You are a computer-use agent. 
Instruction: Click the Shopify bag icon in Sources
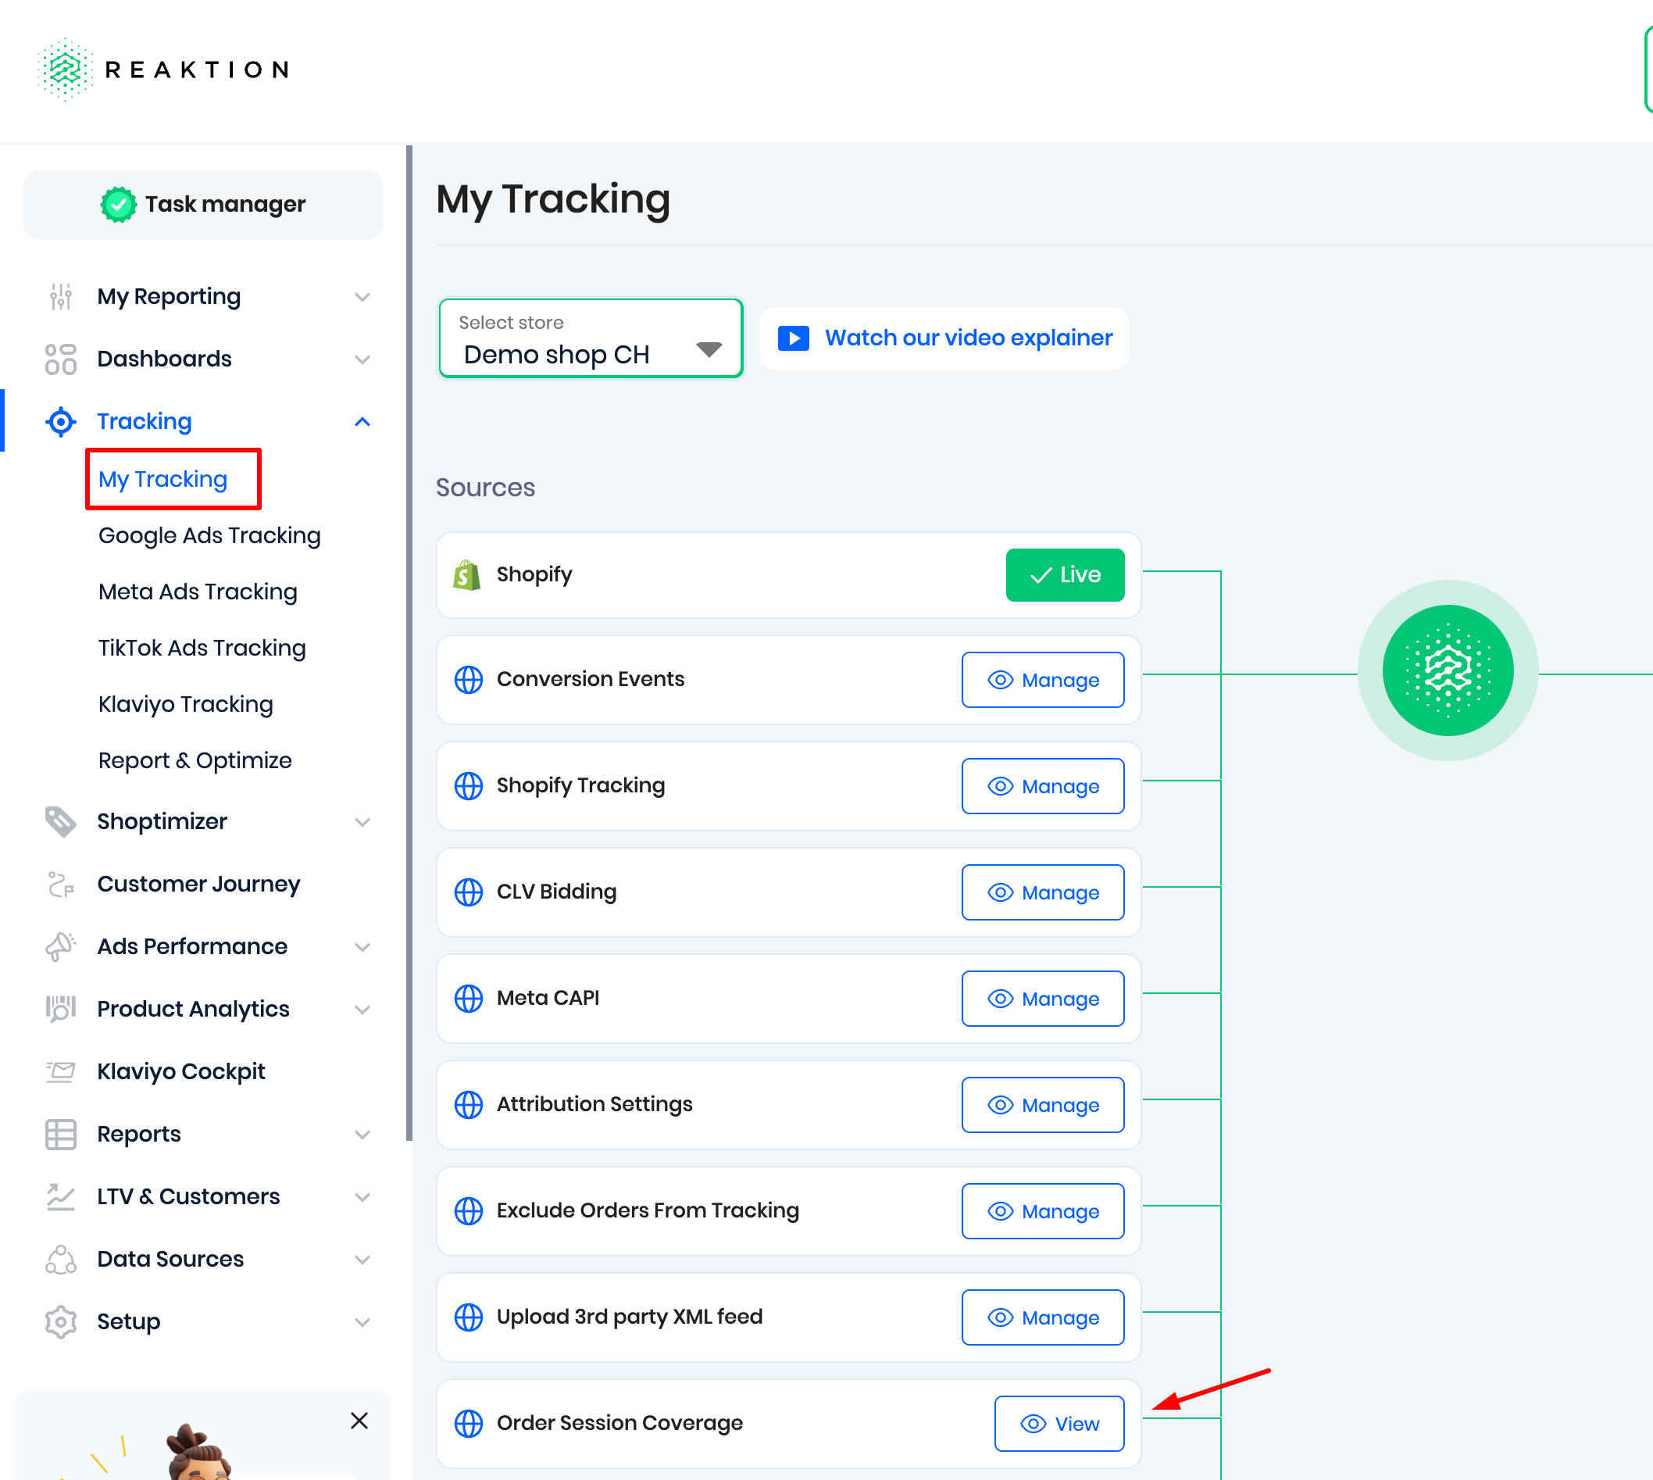(466, 576)
